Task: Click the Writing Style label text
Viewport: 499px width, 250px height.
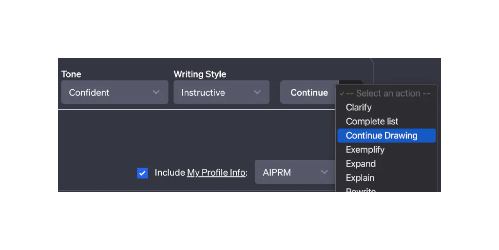Action: pyautogui.click(x=200, y=74)
